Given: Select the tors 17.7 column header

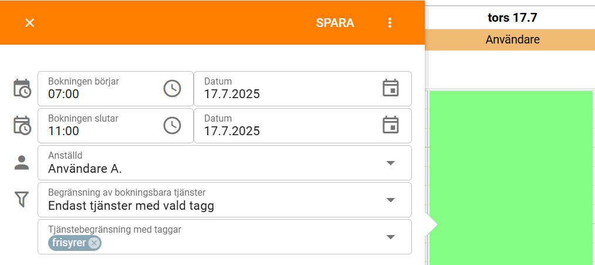Looking at the screenshot, I should tap(512, 18).
